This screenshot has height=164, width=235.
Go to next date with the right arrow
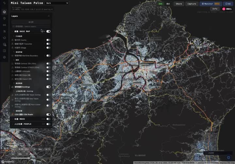[x=35, y=149]
